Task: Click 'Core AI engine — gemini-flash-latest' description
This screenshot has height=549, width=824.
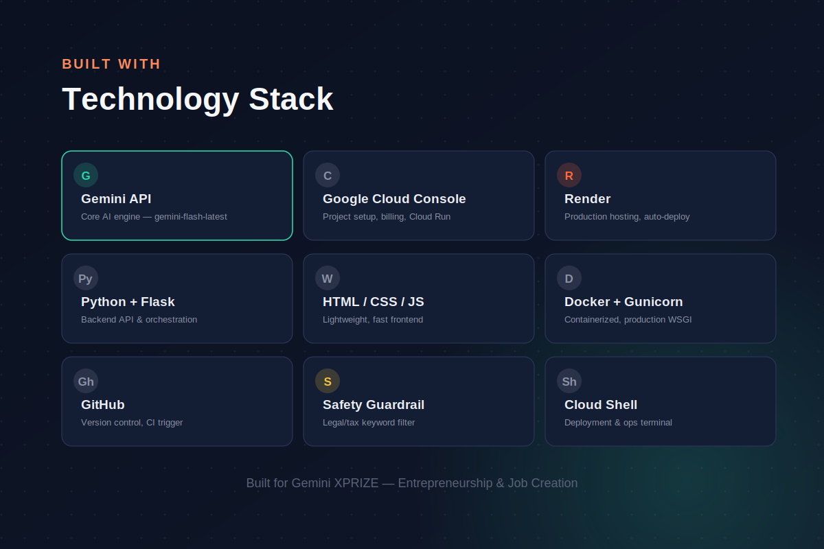Action: tap(154, 217)
